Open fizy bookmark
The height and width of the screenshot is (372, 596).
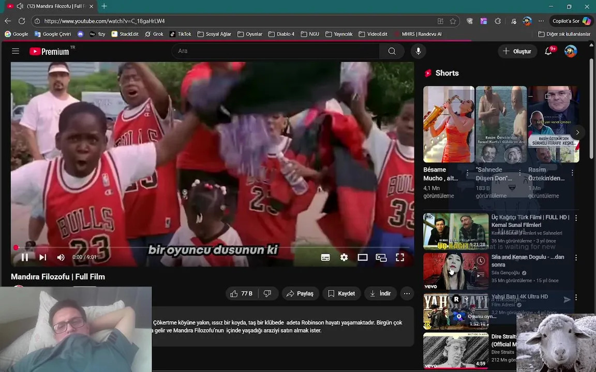[97, 34]
